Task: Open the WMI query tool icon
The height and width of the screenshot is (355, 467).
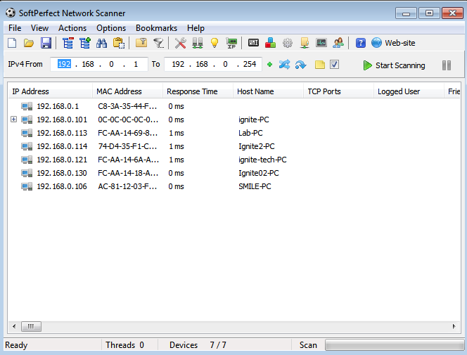Action: [x=253, y=43]
